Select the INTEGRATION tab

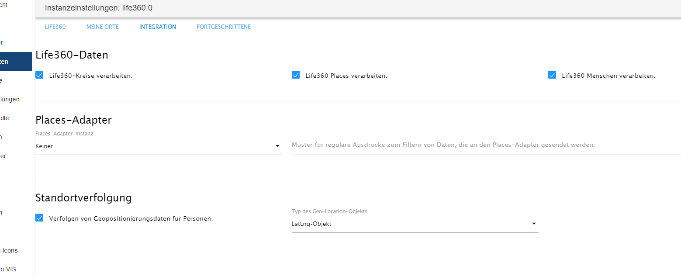157,27
